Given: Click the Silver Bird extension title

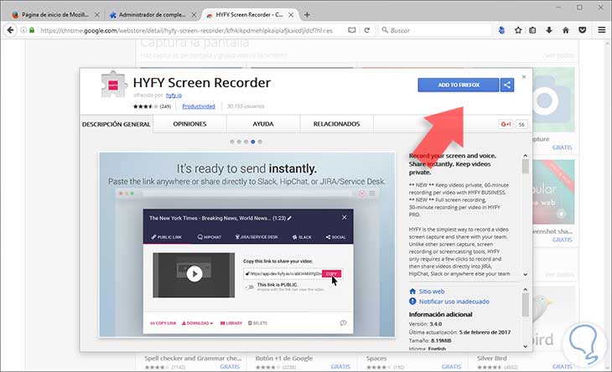Looking at the screenshot, I should pos(492,358).
